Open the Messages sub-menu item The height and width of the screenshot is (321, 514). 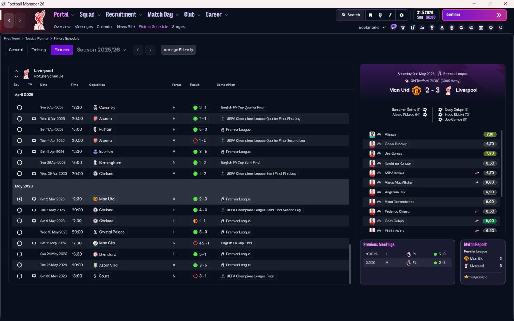(84, 27)
